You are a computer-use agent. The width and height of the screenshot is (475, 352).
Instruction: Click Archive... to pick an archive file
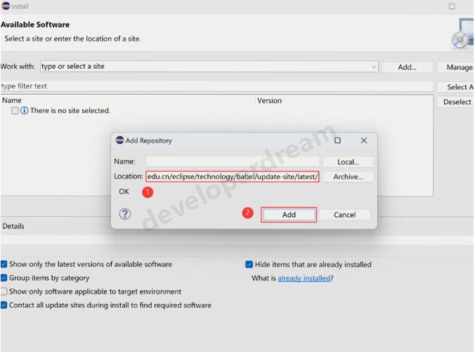348,176
